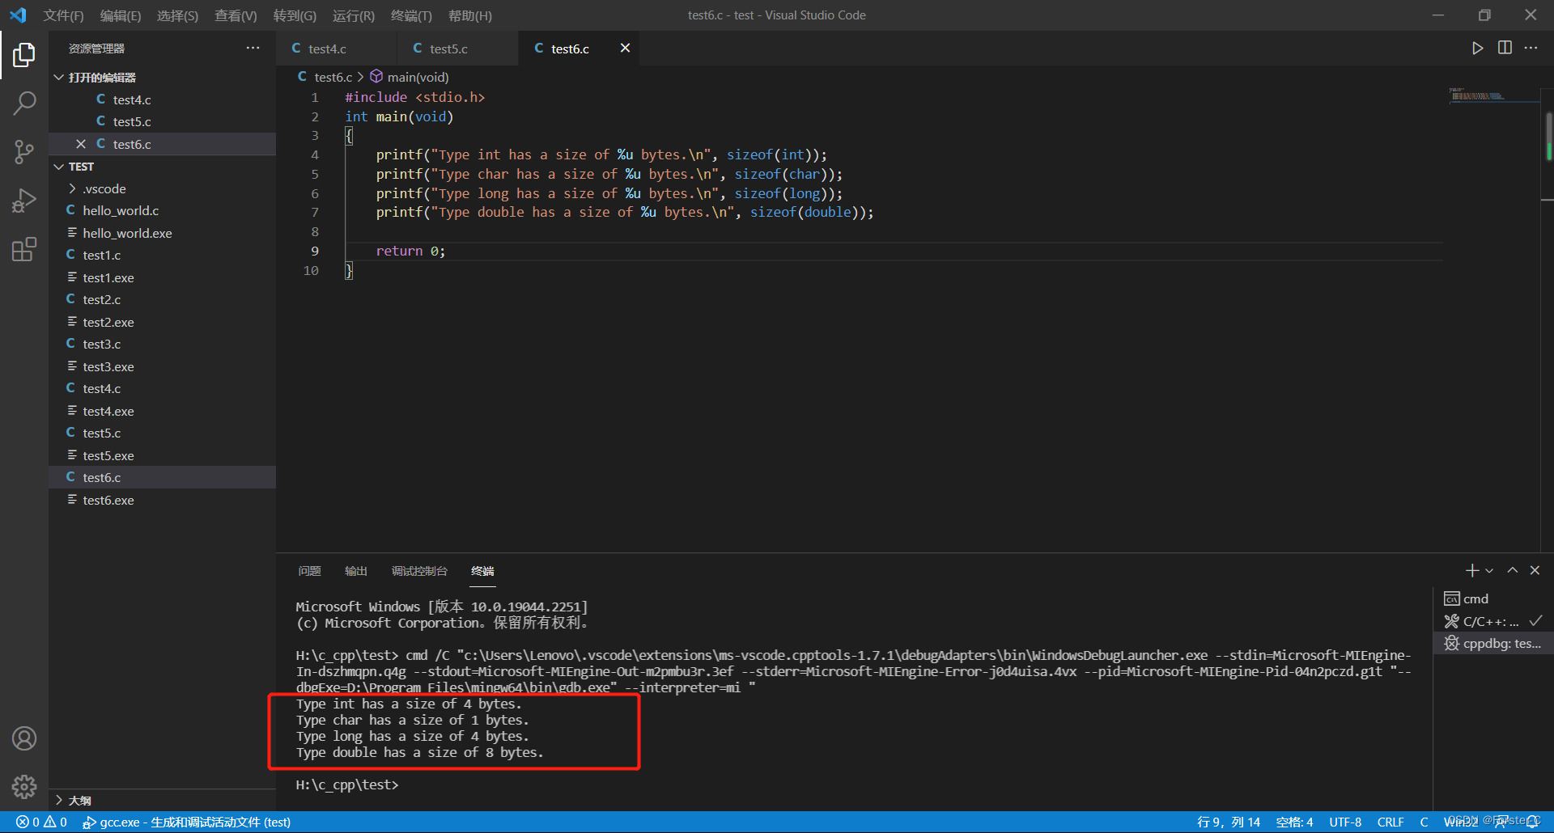Open the Extensions view icon
Image resolution: width=1554 pixels, height=833 pixels.
(x=24, y=248)
